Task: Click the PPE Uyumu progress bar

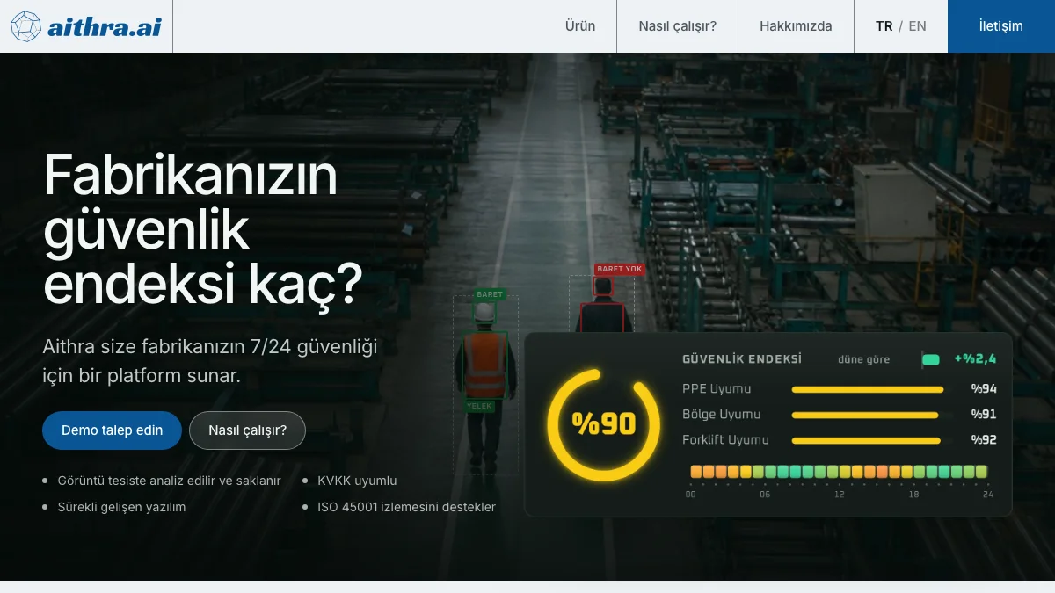Action: click(868, 389)
